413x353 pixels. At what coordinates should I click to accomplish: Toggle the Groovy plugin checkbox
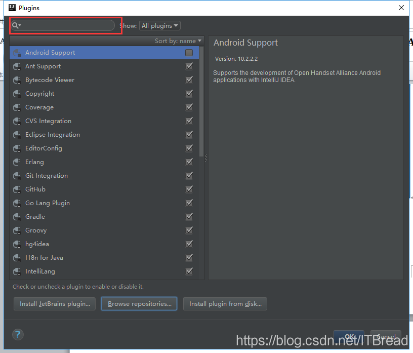tap(189, 230)
